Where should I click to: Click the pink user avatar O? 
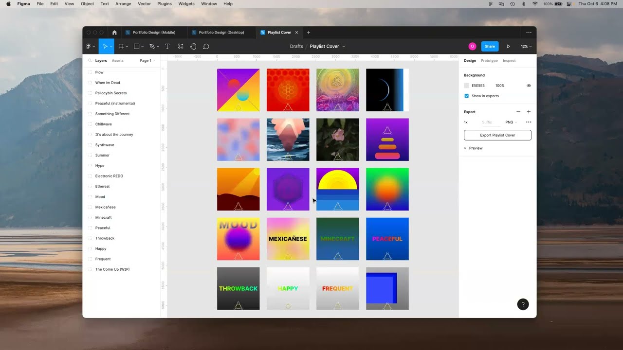point(472,46)
